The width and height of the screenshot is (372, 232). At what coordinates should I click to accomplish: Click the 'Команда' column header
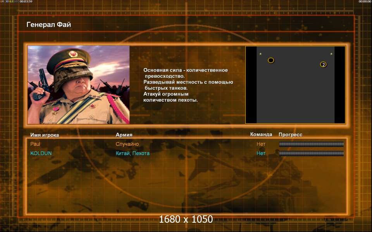(x=261, y=135)
